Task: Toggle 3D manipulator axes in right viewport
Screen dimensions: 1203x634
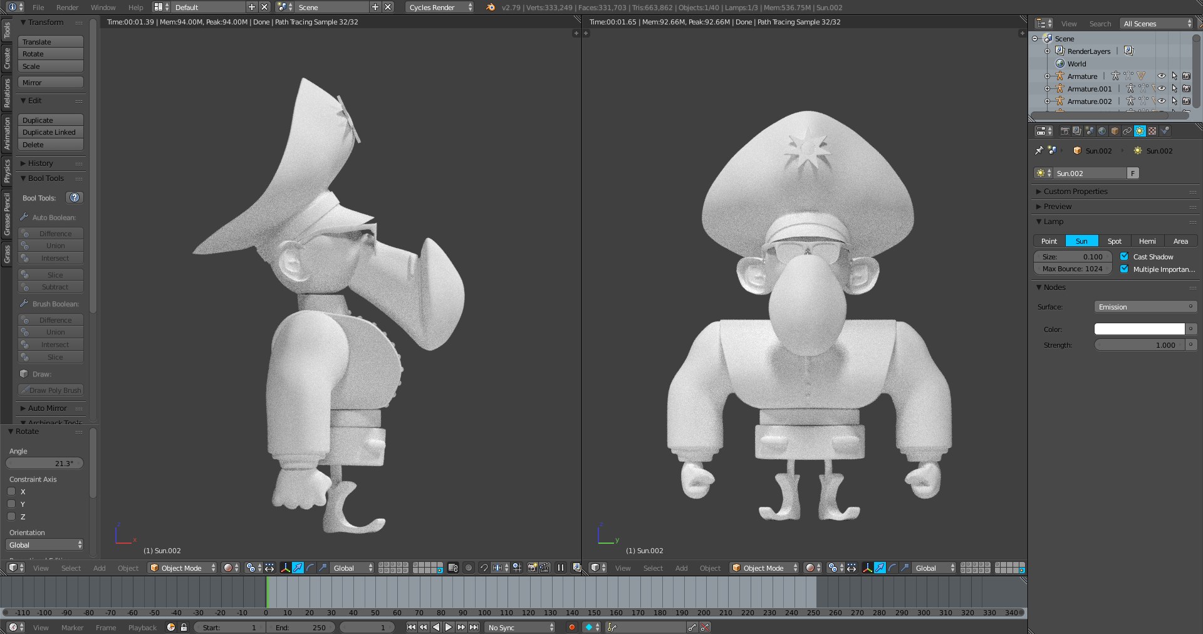Action: (868, 568)
